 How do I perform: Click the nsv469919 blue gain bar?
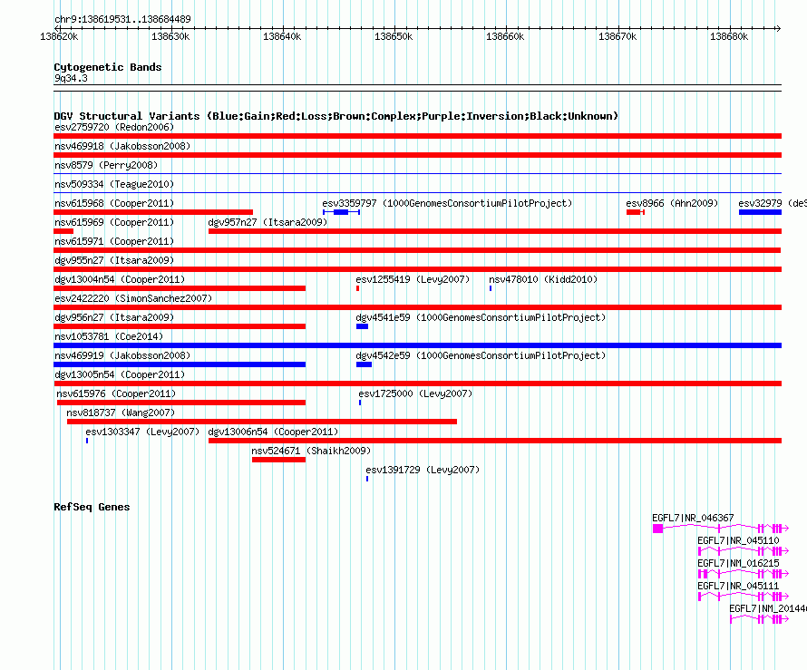180,364
